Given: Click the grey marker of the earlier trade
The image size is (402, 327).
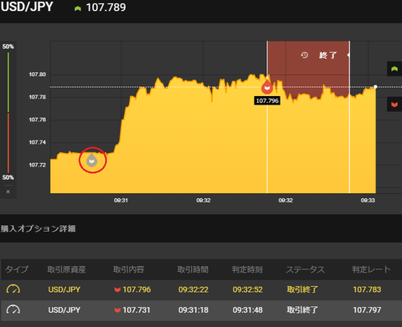Looking at the screenshot, I should pos(92,160).
